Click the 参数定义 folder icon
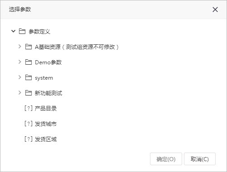 22,31
